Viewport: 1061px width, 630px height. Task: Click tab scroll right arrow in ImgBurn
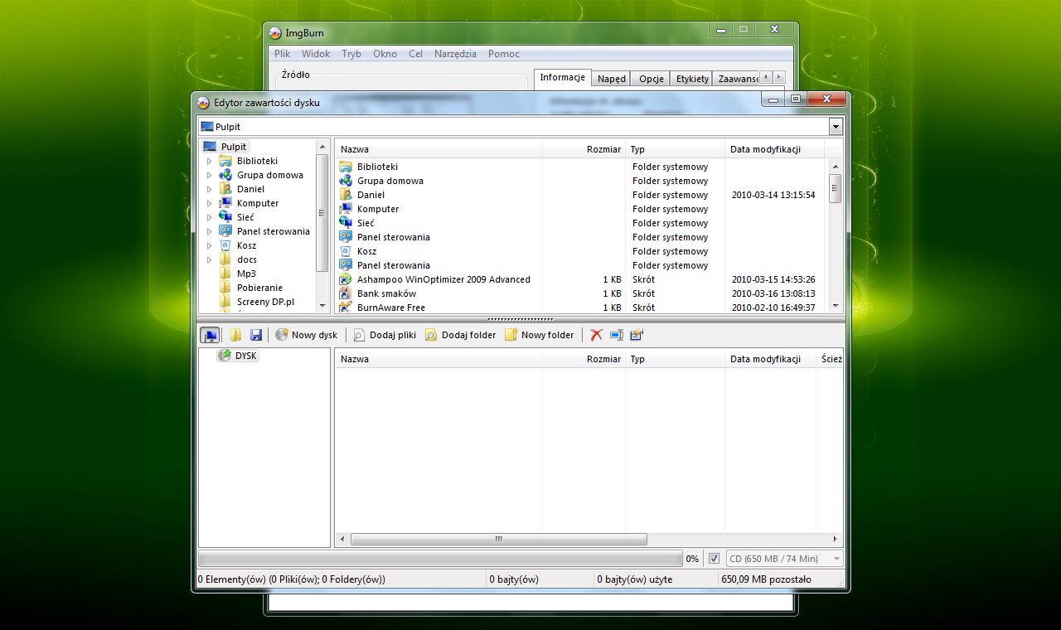click(x=778, y=77)
